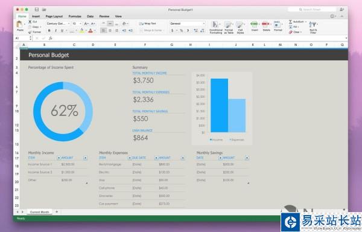
Task: Click the Search Sheet field
Action: (x=312, y=10)
